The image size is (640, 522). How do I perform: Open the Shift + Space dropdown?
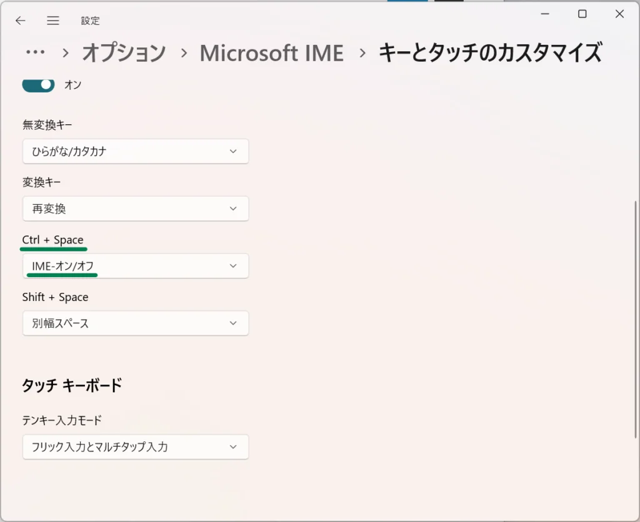click(136, 323)
